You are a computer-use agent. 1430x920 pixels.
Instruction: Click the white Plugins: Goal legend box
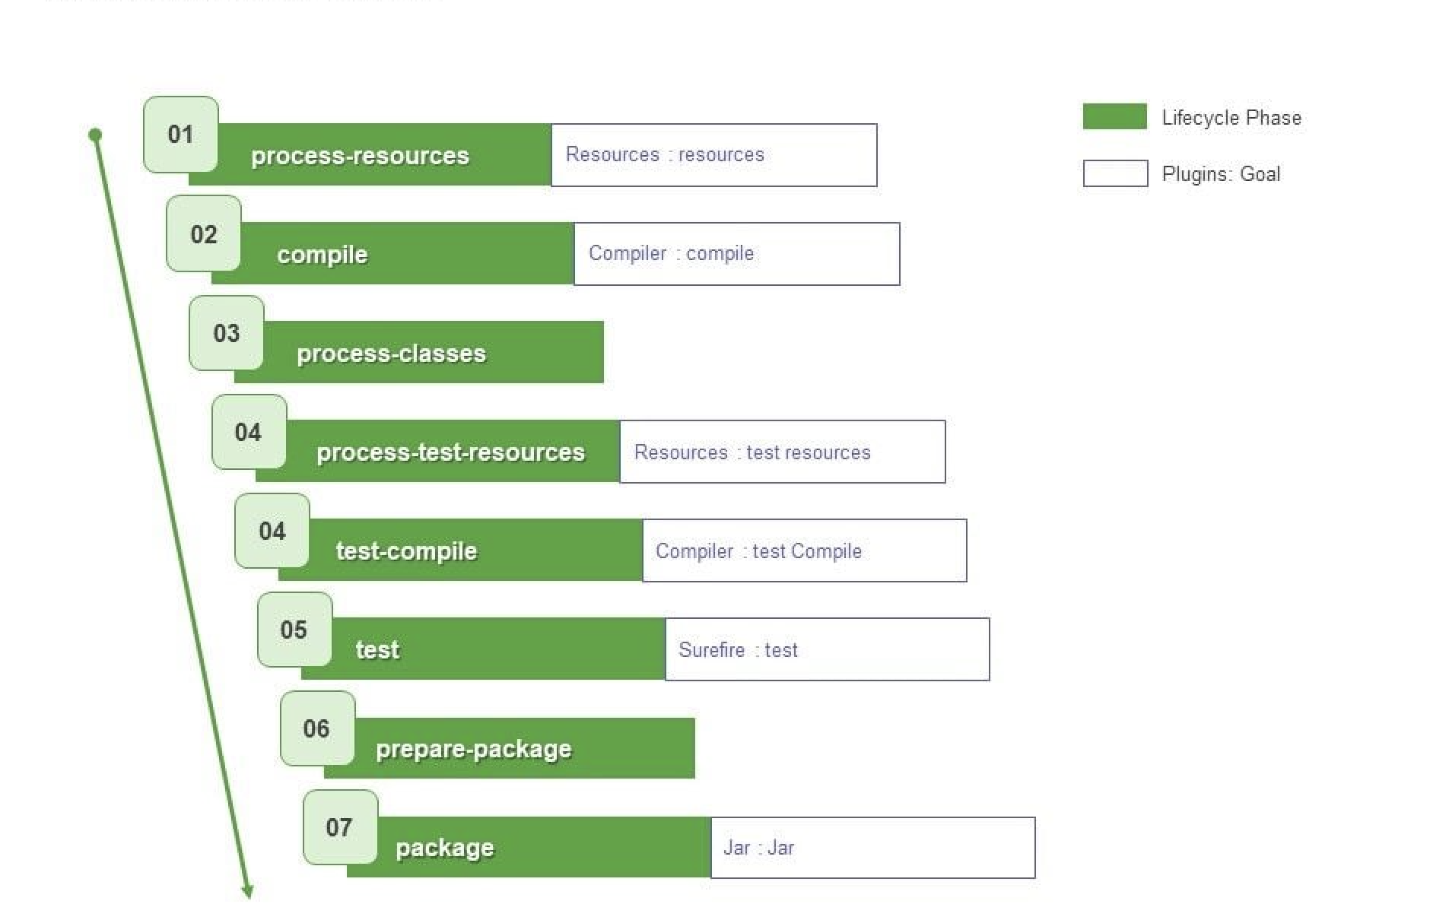[1115, 173]
